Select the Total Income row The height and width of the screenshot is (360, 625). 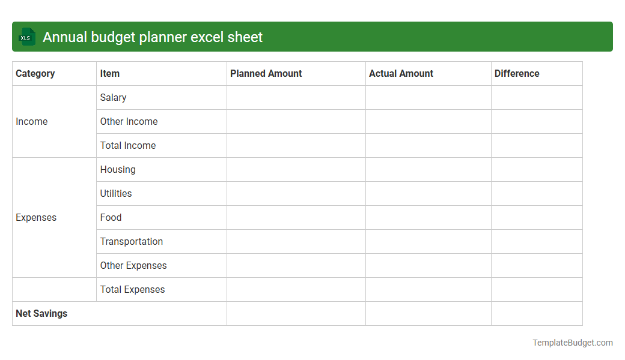127,145
